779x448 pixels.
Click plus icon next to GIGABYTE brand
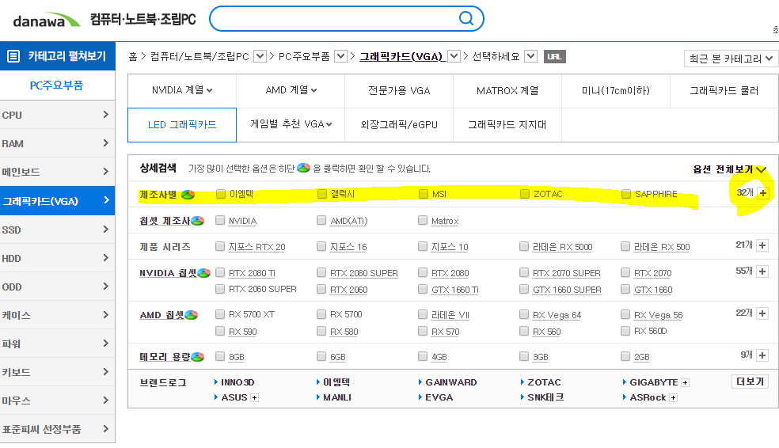pos(685,382)
